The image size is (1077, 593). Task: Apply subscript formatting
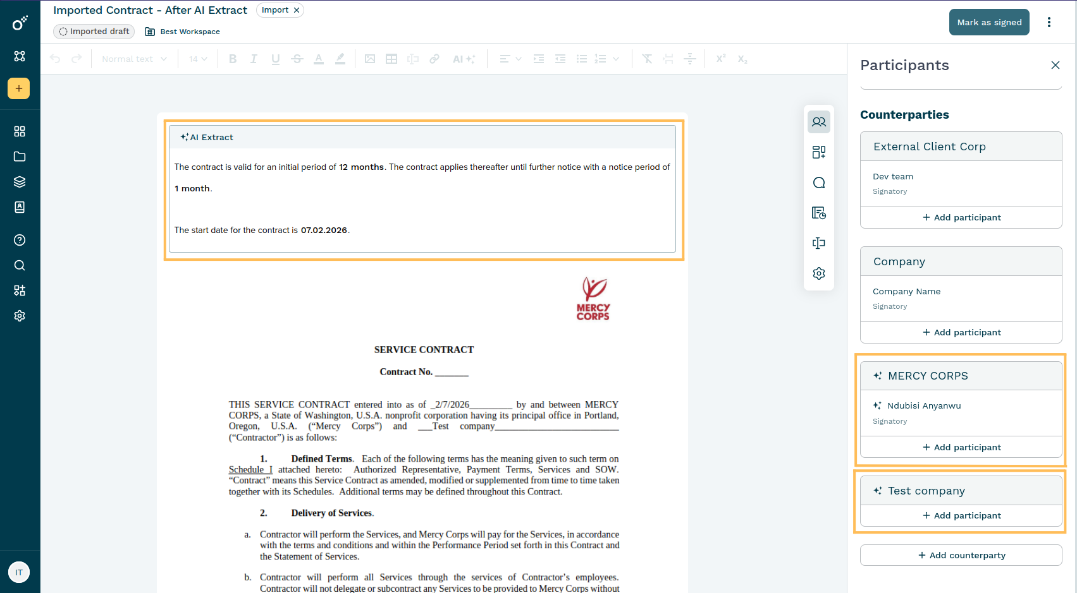click(742, 59)
